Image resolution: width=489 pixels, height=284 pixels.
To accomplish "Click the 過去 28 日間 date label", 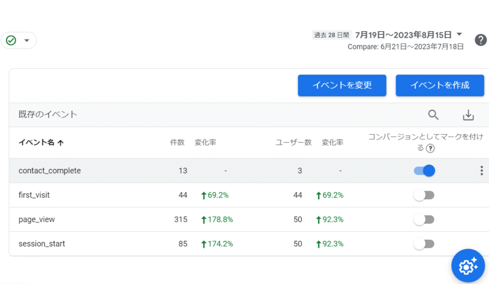I will tap(332, 35).
